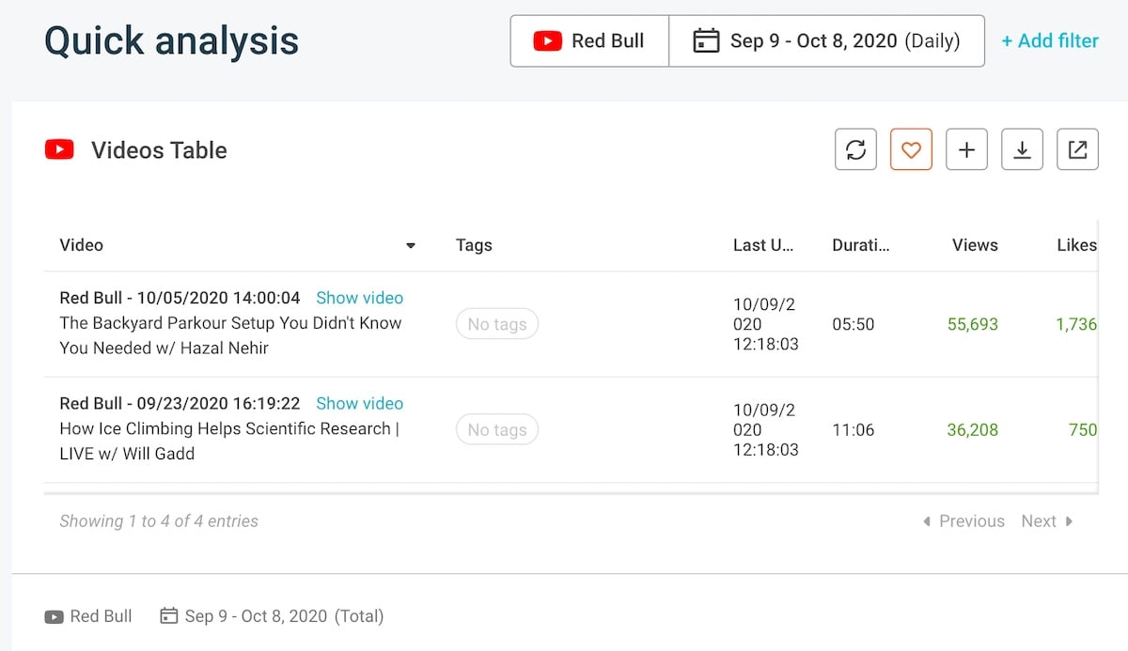Click the 55,693 views value
Viewport: 1128px width, 651px height.
973,324
